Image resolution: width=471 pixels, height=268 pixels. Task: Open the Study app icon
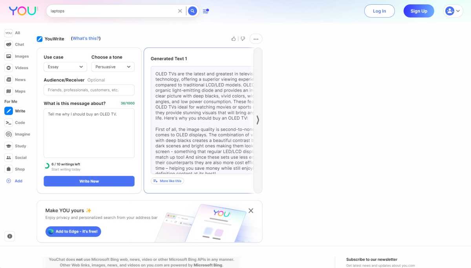click(9, 146)
